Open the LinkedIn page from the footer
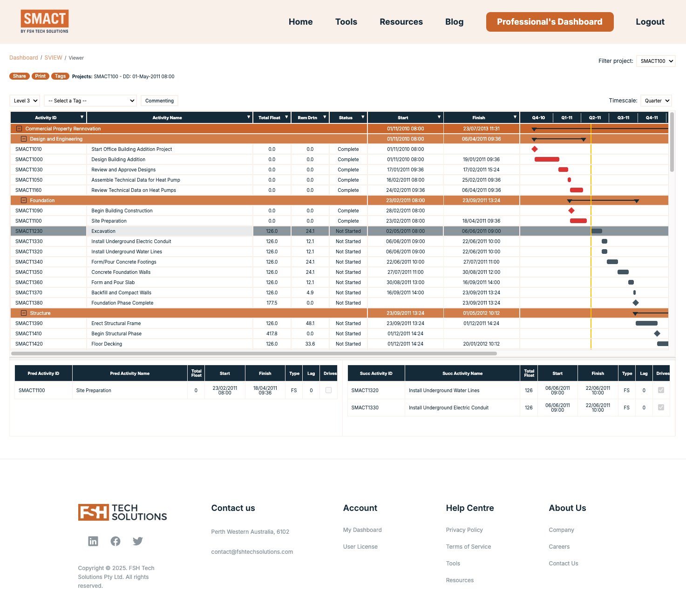 pyautogui.click(x=93, y=541)
